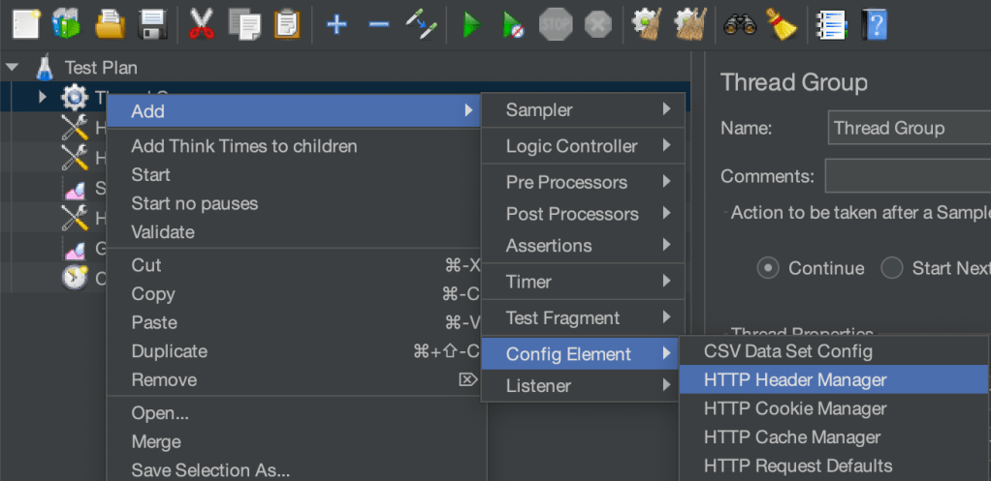Click the Save disk icon
The height and width of the screenshot is (481, 991).
click(x=151, y=24)
